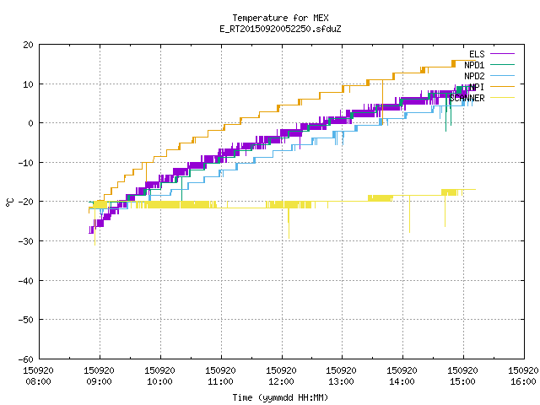Click the y-axis tick label -40
Viewport: 540px width, 405px height.
pos(26,281)
